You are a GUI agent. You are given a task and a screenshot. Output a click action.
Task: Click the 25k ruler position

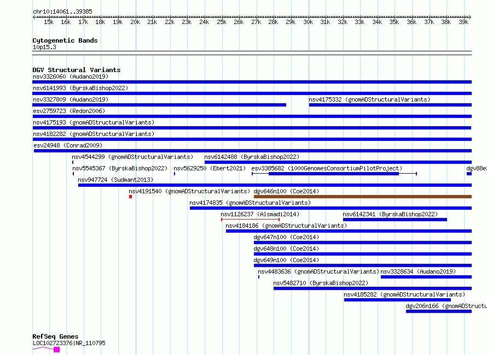(x=222, y=22)
